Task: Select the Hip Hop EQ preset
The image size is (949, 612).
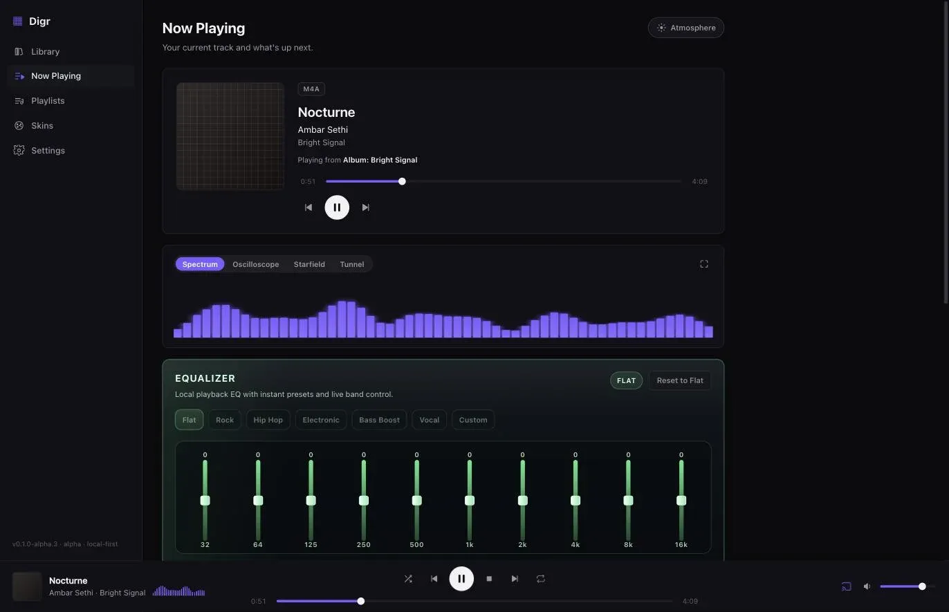Action: coord(268,420)
